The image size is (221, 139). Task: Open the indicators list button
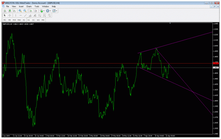pos(41,11)
